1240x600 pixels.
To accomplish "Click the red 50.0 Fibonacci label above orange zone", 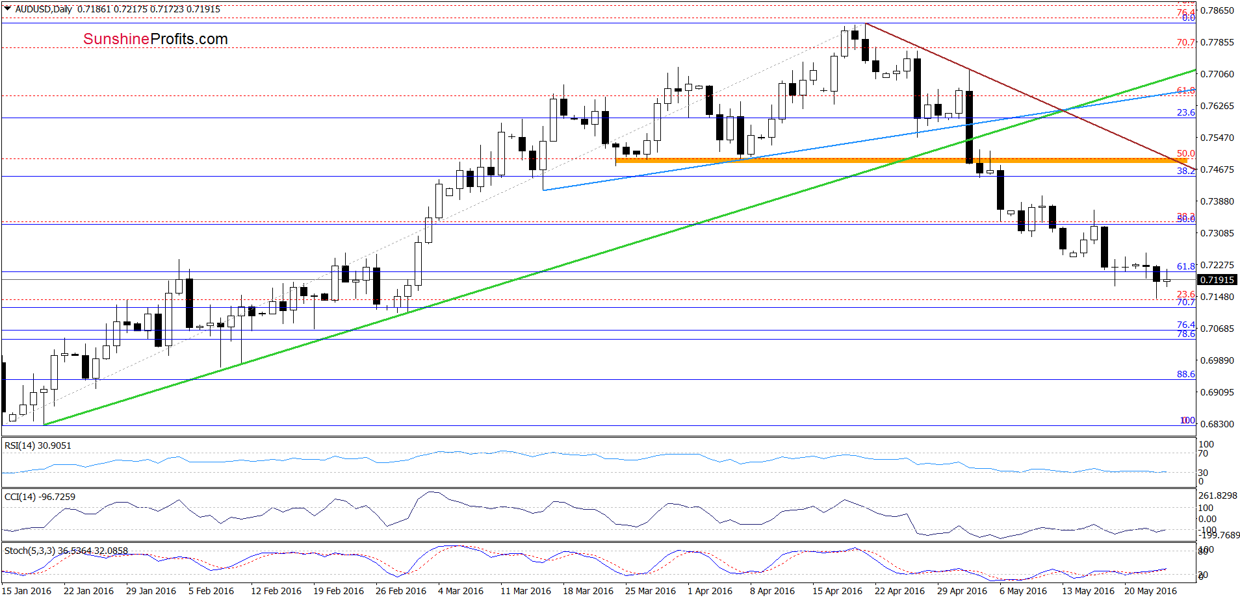I will click(x=1186, y=154).
